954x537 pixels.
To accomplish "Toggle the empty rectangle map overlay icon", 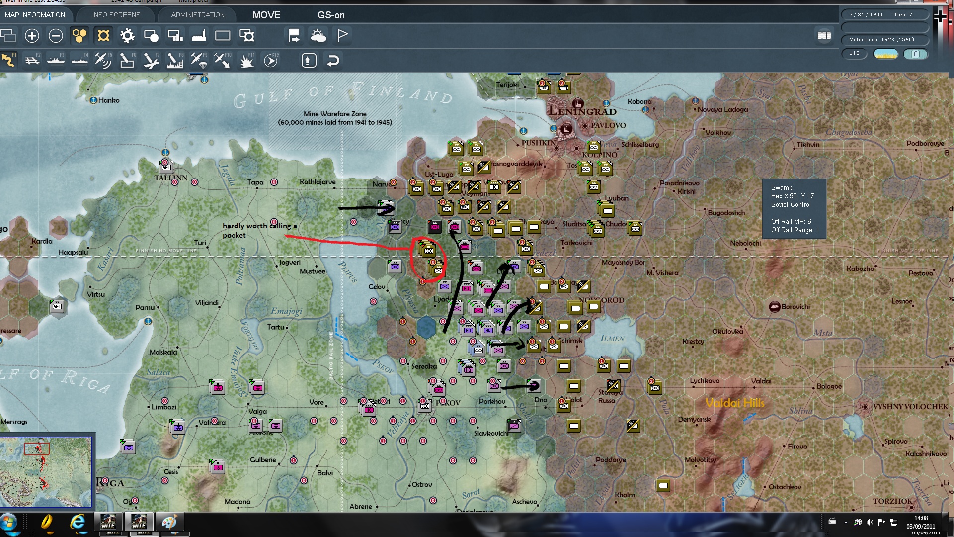I will click(223, 36).
